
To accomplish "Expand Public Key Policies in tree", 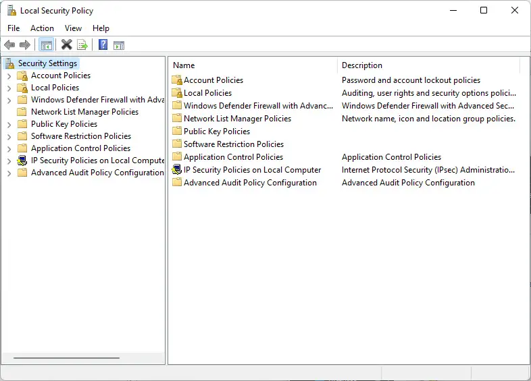I will [x=9, y=125].
